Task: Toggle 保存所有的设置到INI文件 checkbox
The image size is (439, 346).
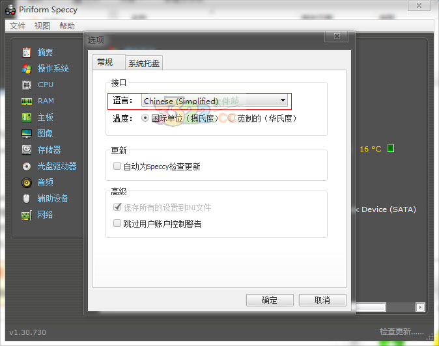Action: 117,207
